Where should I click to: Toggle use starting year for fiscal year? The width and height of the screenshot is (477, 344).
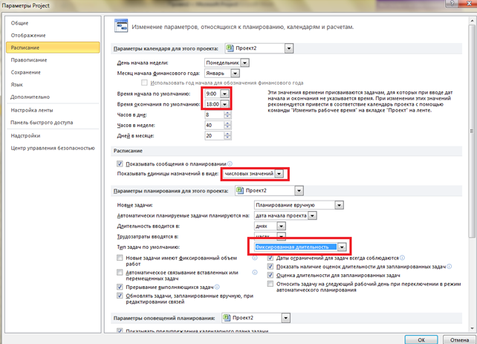144,82
